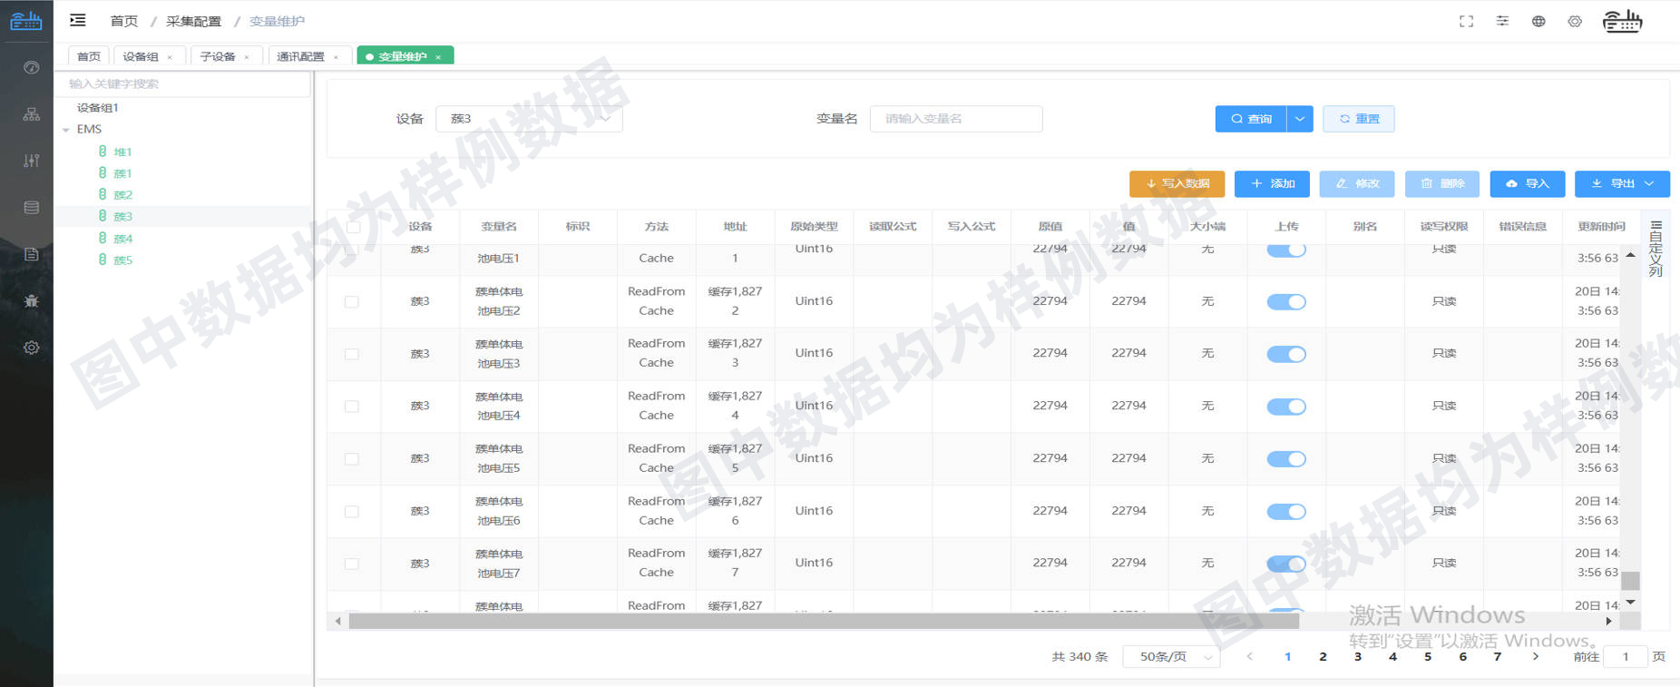The width and height of the screenshot is (1680, 687).
Task: Click the 写入数据 orange button
Action: [x=1177, y=183]
